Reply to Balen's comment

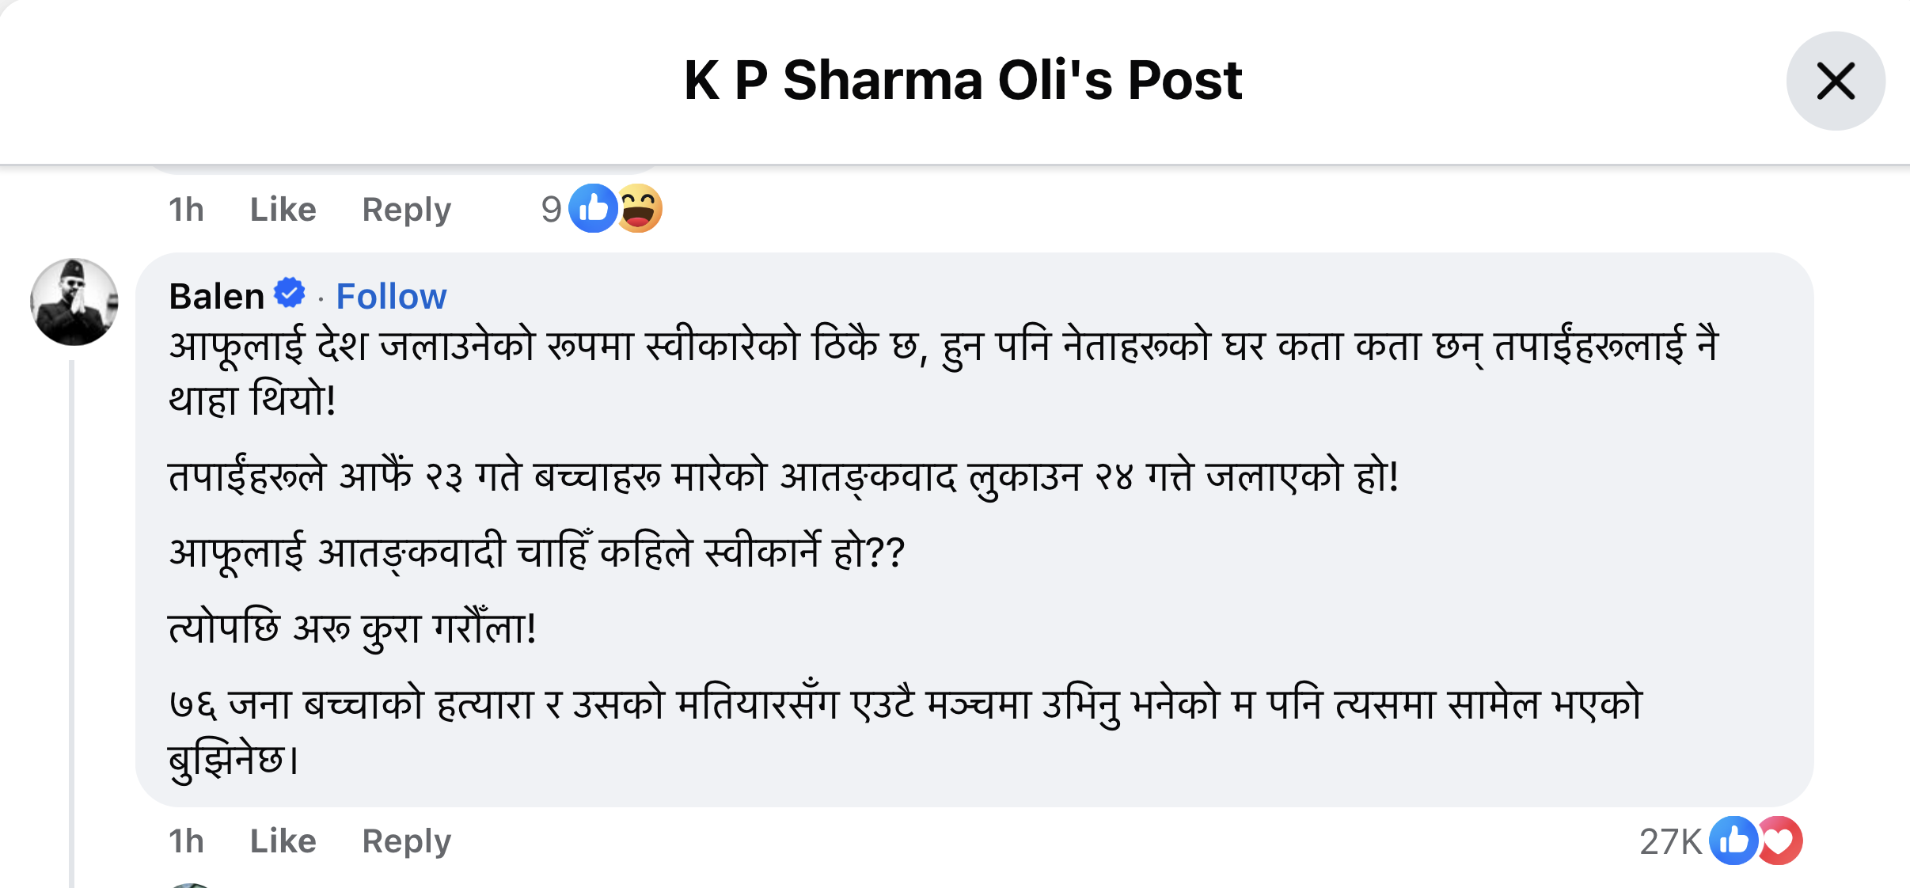pyautogui.click(x=406, y=841)
